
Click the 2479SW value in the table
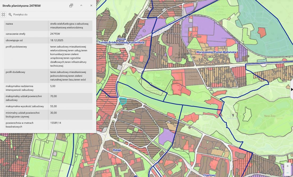point(55,34)
